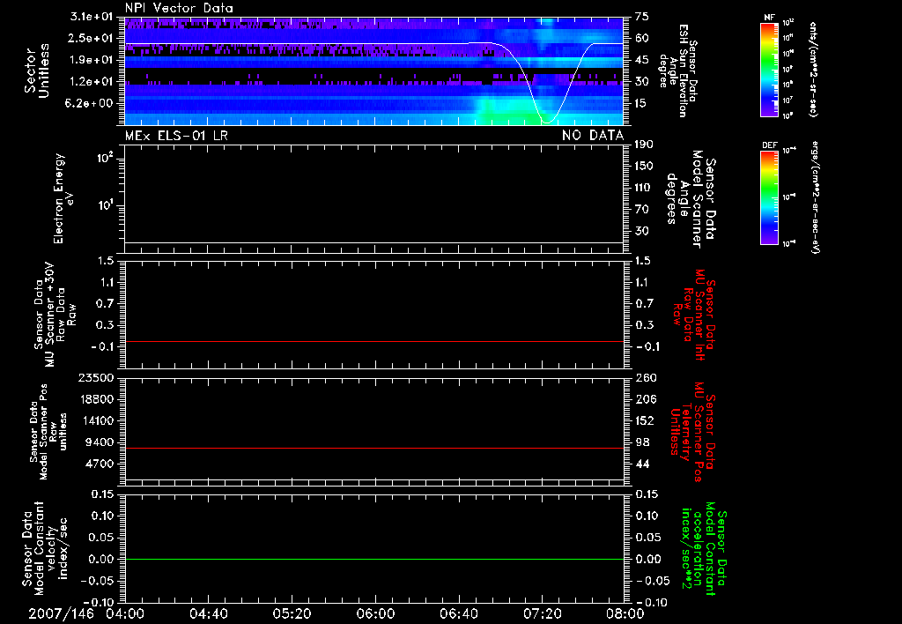The height and width of the screenshot is (624, 902).
Task: Click the "260" telemetry axis value
Action: pyautogui.click(x=646, y=377)
